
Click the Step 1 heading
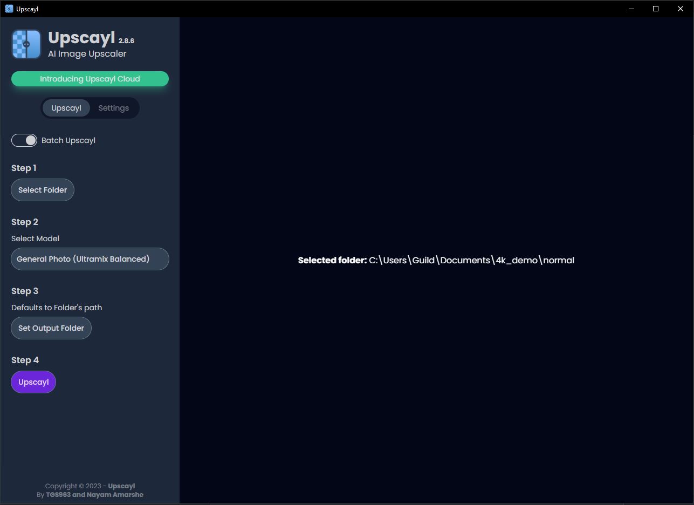[24, 168]
